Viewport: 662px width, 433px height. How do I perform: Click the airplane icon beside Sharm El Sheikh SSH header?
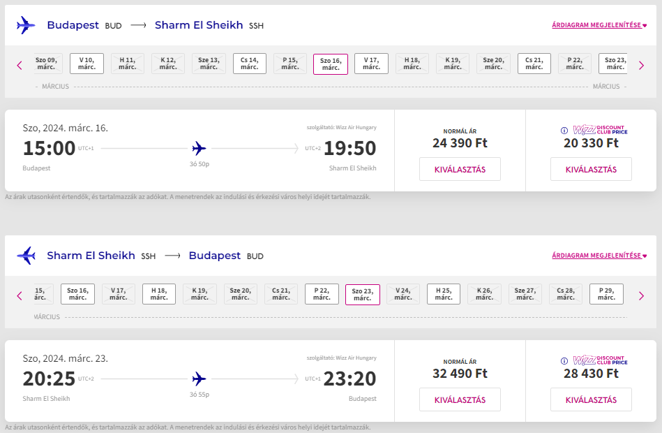(26, 256)
